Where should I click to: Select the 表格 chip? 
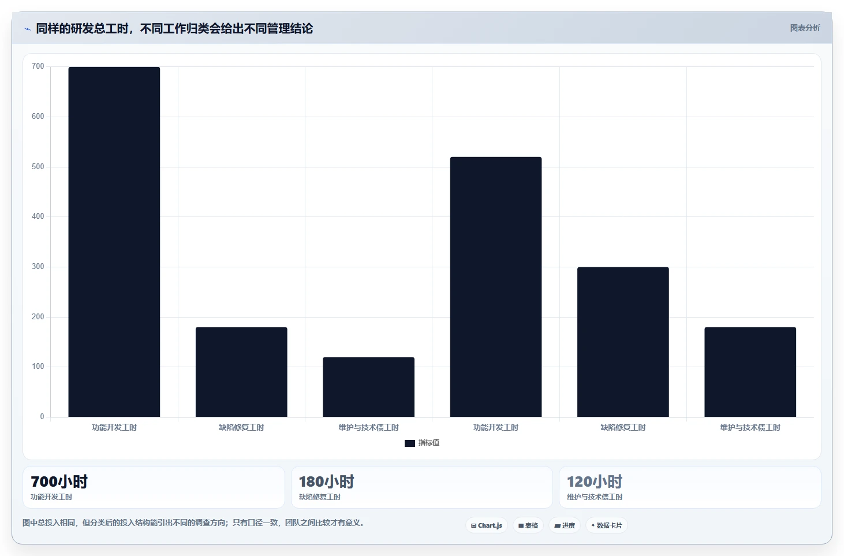tap(528, 525)
